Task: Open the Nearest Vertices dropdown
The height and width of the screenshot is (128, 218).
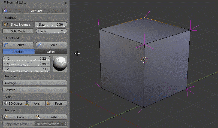Action: click(51, 124)
